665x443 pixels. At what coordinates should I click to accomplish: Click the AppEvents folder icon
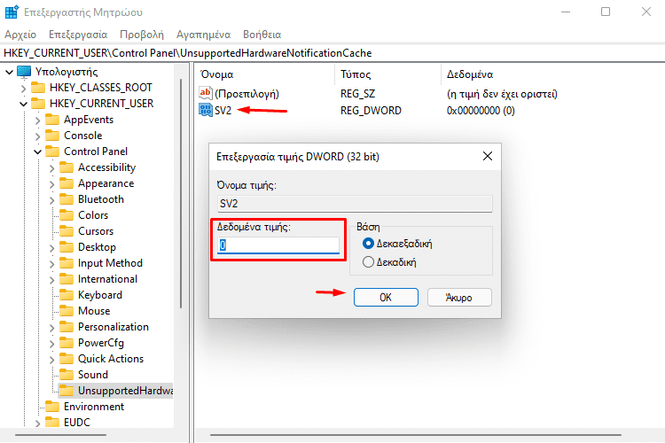(x=52, y=120)
